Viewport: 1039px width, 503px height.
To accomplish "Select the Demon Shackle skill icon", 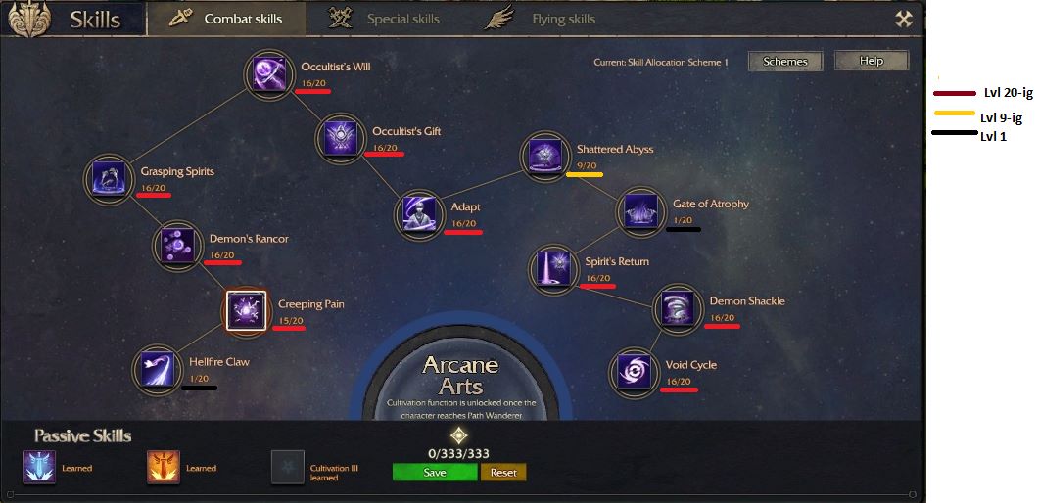I will tap(678, 308).
